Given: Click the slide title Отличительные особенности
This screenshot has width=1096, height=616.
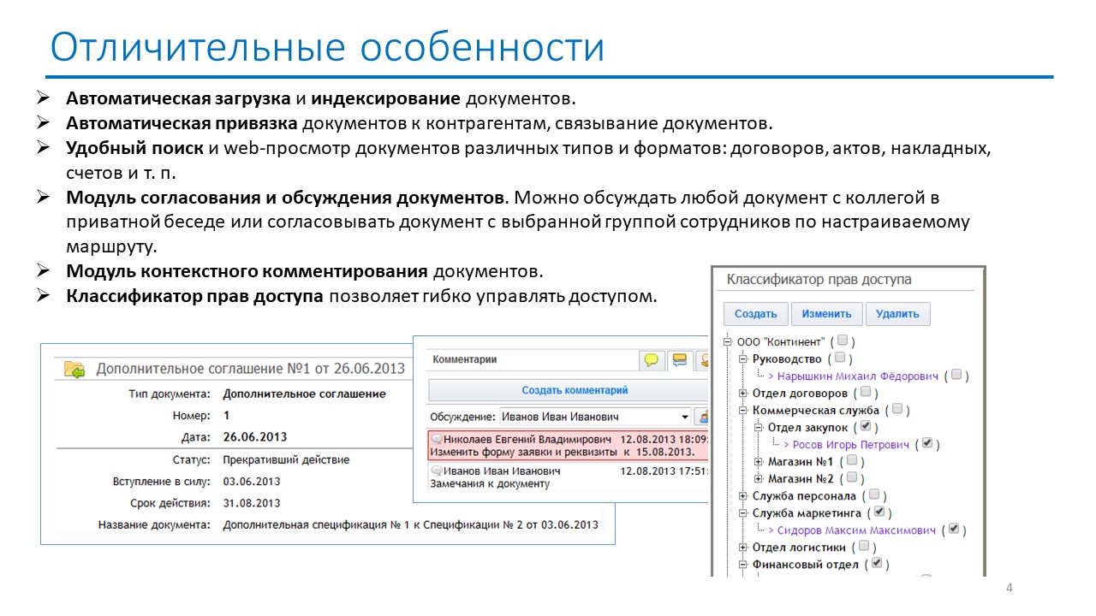Looking at the screenshot, I should coord(327,47).
